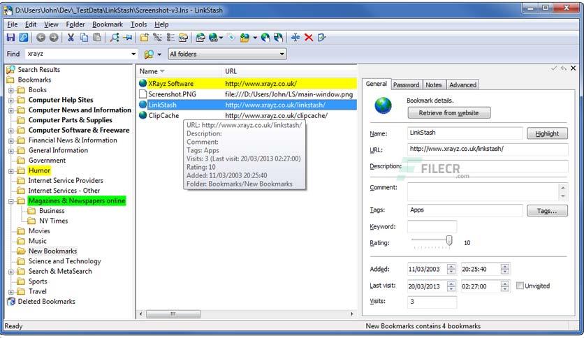Viewport: 584px width, 338px height.
Task: Click the red X Delete icon
Action: [x=308, y=37]
